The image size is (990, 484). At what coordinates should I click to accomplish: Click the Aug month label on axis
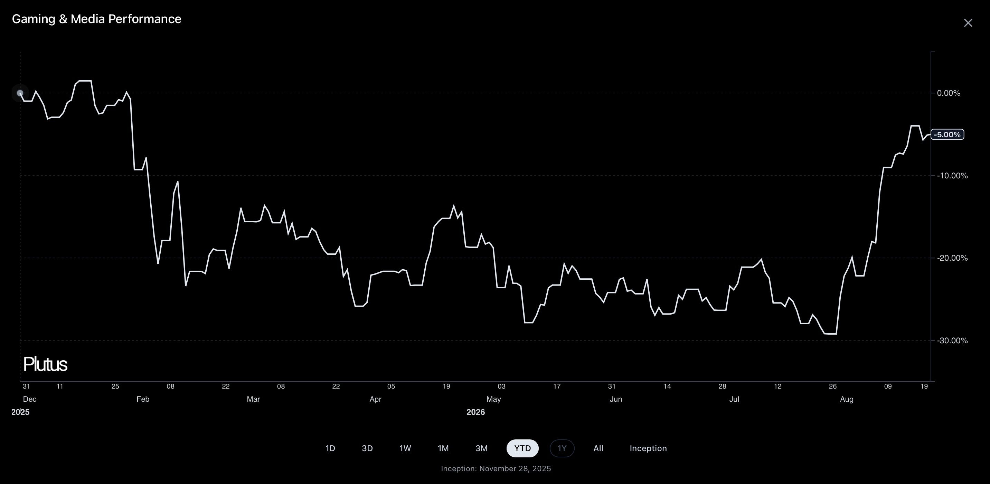[x=846, y=399]
